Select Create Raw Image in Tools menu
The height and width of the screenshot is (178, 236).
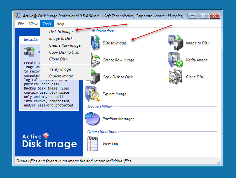pos(65,45)
